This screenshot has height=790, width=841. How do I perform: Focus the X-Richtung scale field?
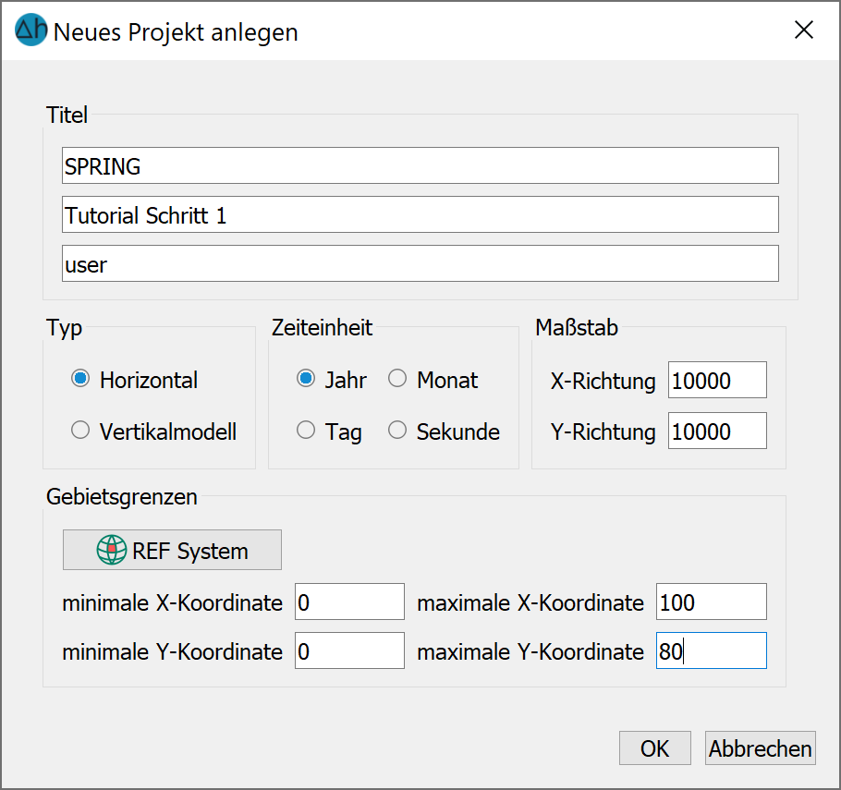click(x=717, y=380)
